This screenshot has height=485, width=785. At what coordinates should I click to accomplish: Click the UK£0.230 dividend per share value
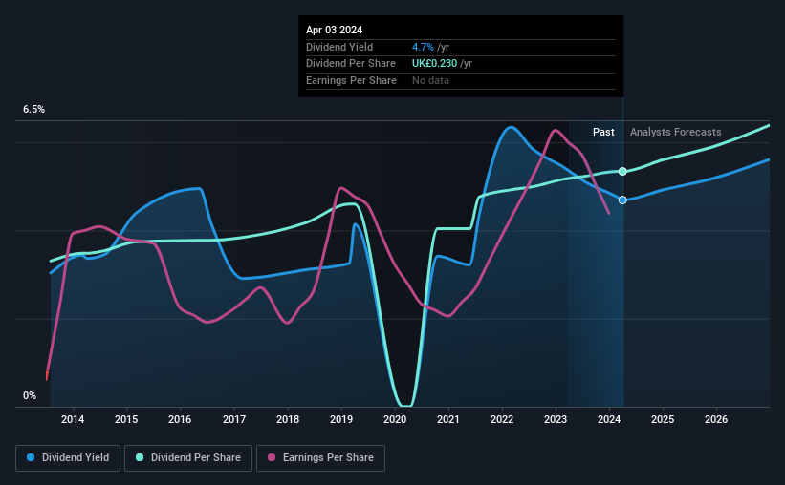[434, 64]
